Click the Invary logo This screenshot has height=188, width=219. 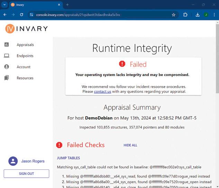[x=27, y=29]
